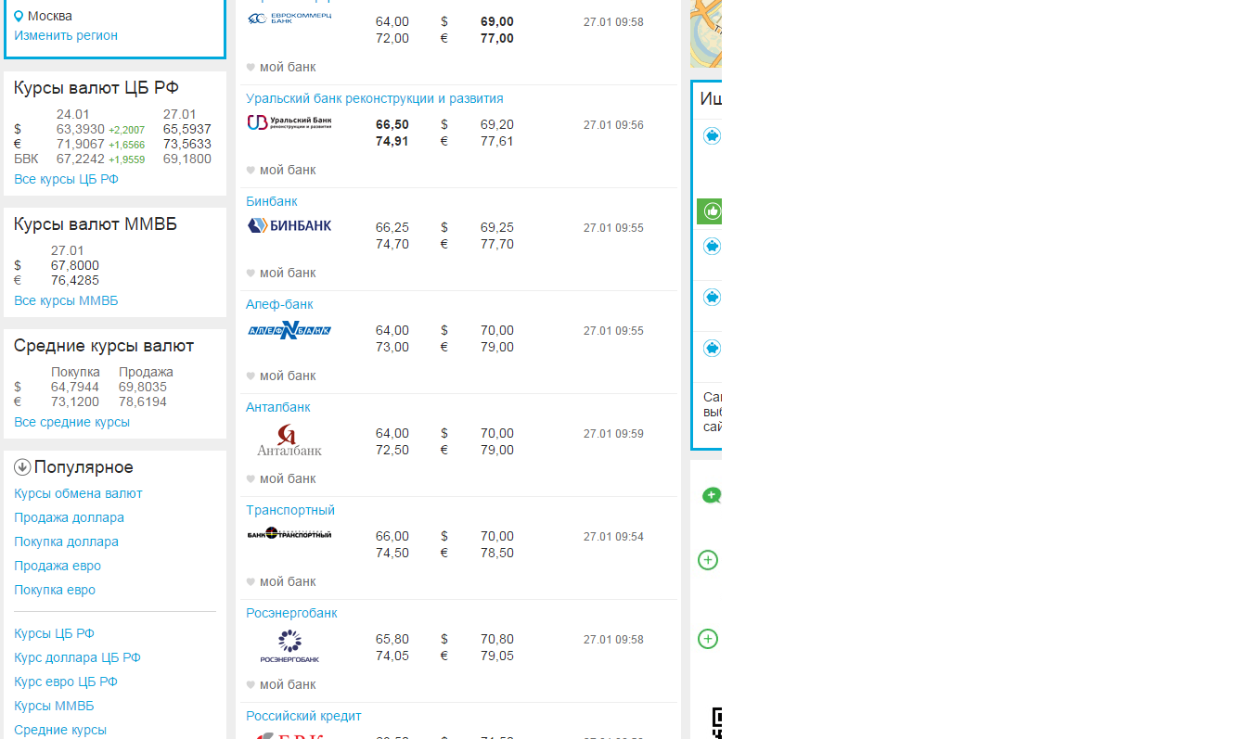
Task: Click the green change value +2,2007
Action: coord(126,130)
